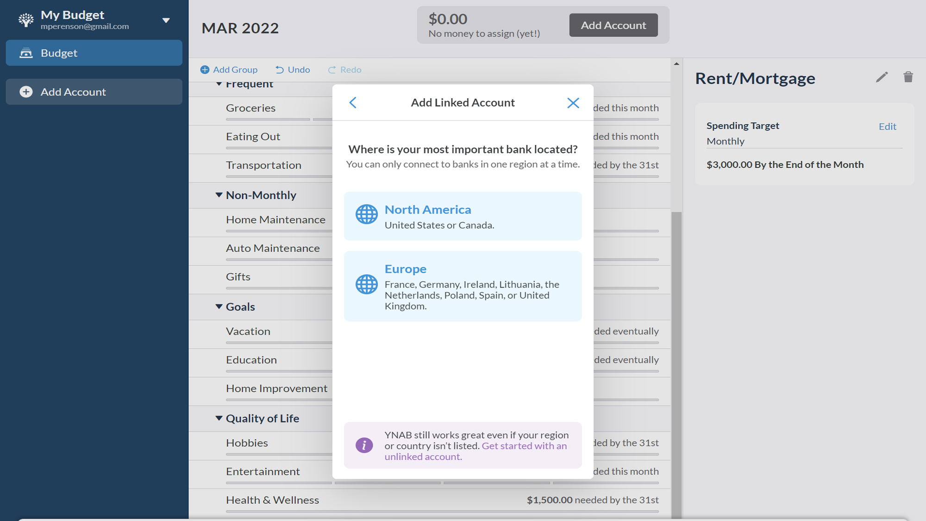Collapse the Non-Monthly category group
Screen dimensions: 926x521
219,195
